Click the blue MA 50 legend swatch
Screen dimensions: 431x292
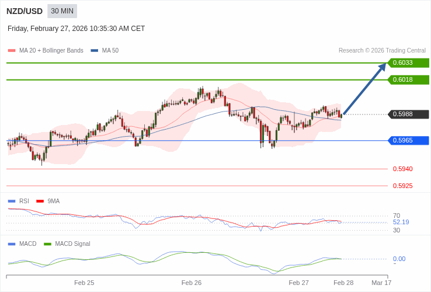(x=95, y=51)
